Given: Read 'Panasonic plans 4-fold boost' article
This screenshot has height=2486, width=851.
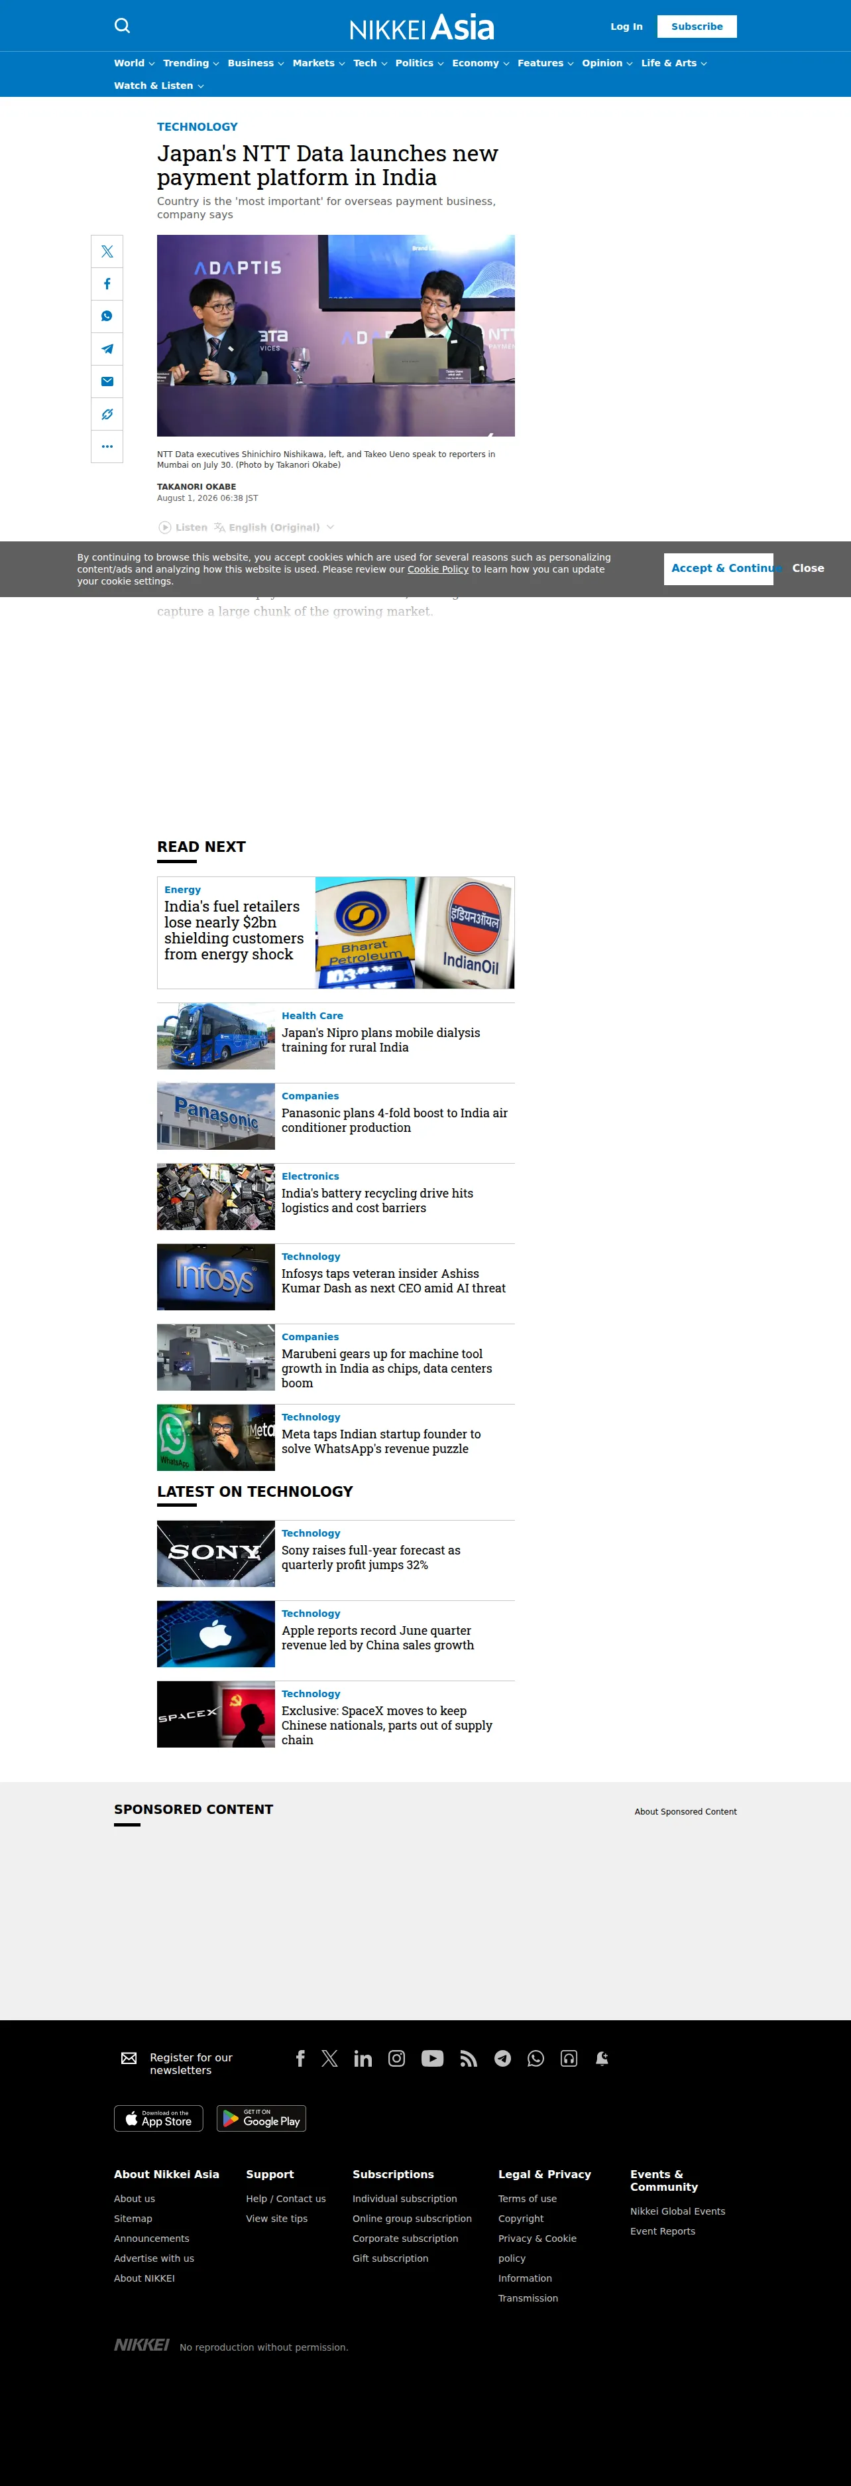Looking at the screenshot, I should click(x=394, y=1121).
